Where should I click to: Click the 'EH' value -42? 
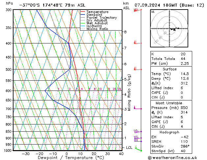tap(185, 137)
